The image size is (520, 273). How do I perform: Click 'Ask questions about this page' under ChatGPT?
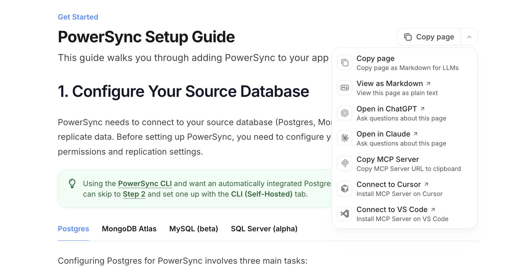(x=402, y=118)
